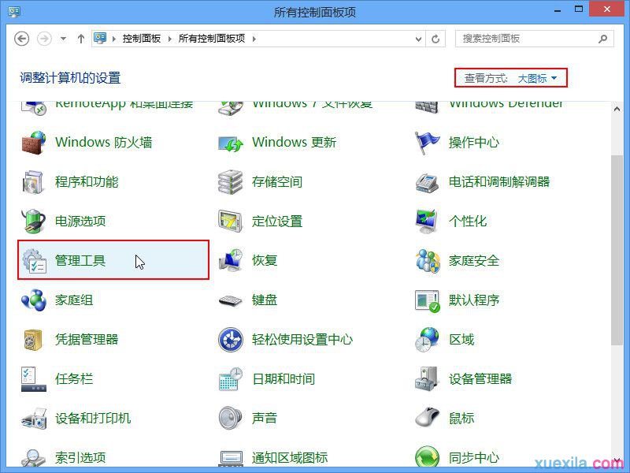Select 控制面板 in the breadcrumb
This screenshot has height=473, width=630.
(142, 39)
